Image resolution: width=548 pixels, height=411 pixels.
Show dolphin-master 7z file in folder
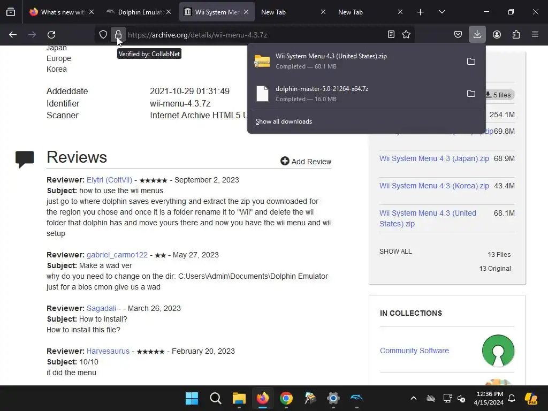(471, 94)
